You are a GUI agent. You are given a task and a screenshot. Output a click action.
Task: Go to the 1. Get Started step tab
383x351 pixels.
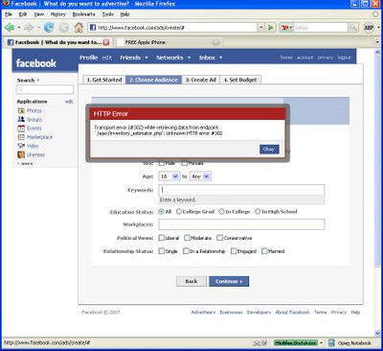[104, 80]
